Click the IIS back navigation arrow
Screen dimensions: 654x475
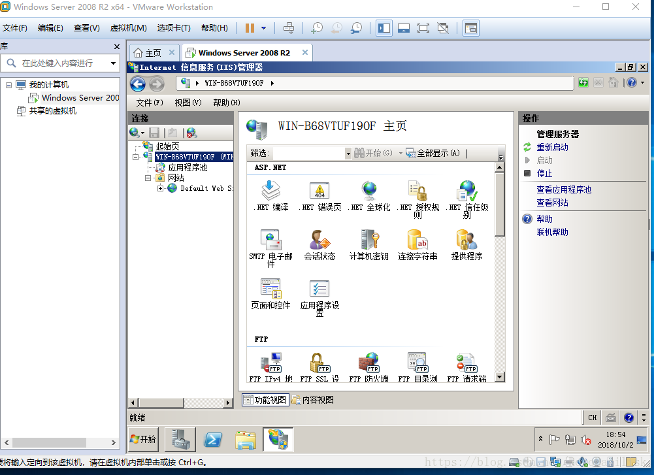(138, 84)
